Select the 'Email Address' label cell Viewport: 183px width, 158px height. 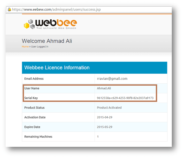pyautogui.click(x=58, y=79)
